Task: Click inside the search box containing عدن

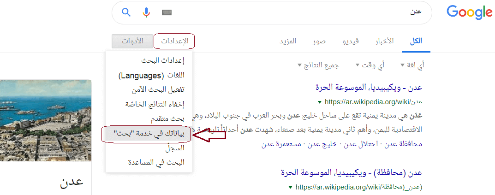Action: [272, 12]
